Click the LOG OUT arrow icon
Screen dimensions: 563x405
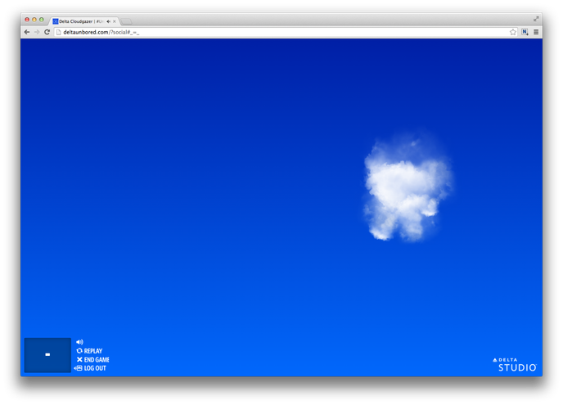click(79, 368)
